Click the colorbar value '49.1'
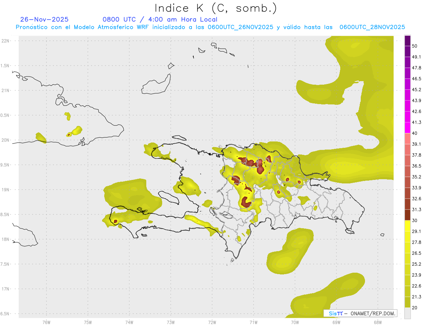Image resolution: width=424 pixels, height=327 pixels. click(x=416, y=57)
